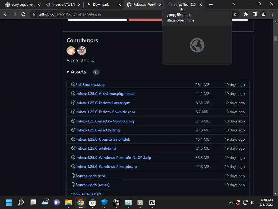Click the 14 assets count badge
The image size is (278, 209).
[96, 72]
